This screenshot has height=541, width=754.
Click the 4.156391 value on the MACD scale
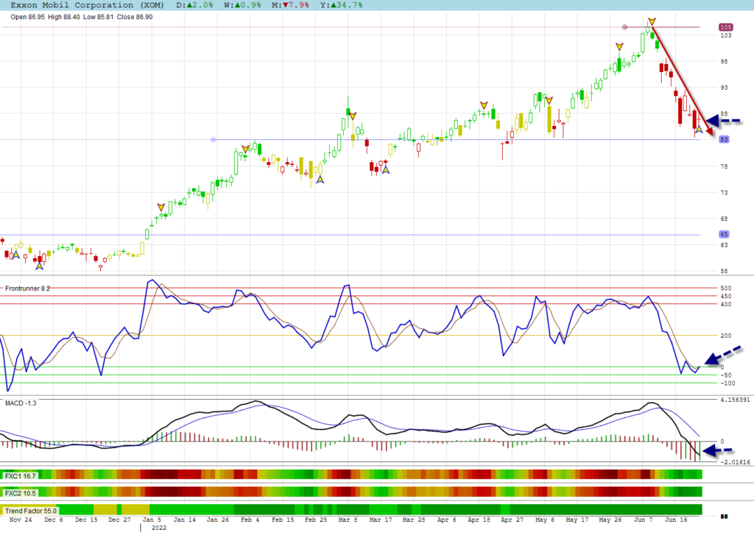click(x=735, y=400)
